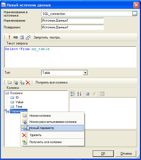The height and width of the screenshot is (160, 141).
Task: Open the ellipsis browse button for SQL_connection
Action: (x=135, y=14)
